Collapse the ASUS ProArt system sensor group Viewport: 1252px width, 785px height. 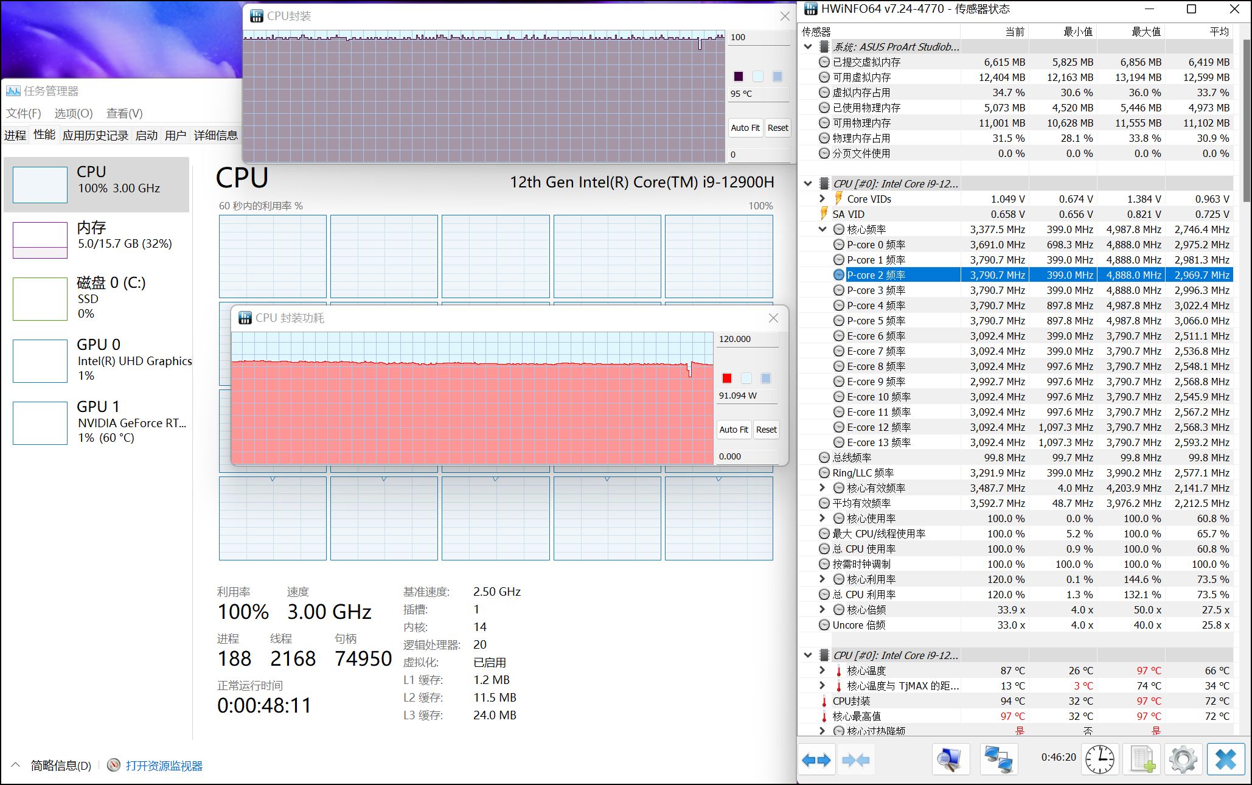808,47
